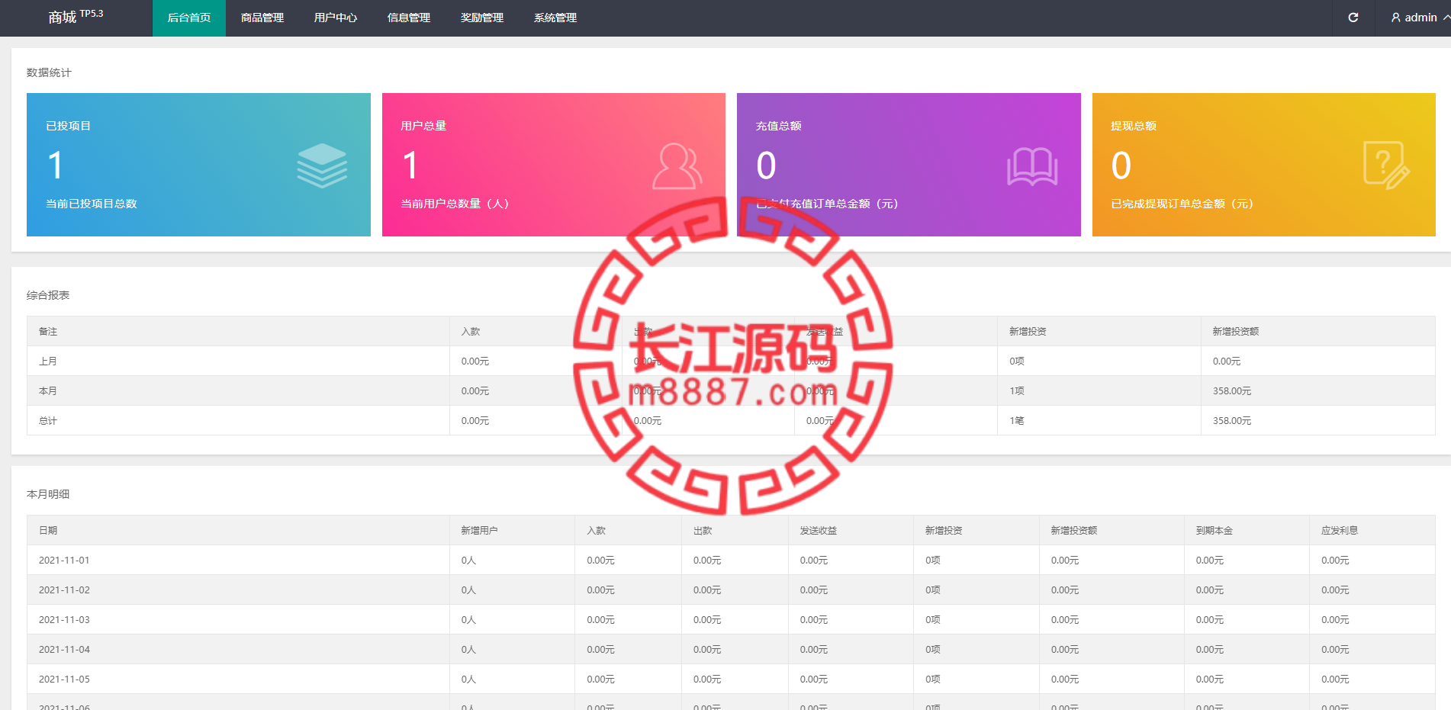Image resolution: width=1451 pixels, height=710 pixels.
Task: Click the 1笔 value in 总计 row
Action: pos(1017,421)
